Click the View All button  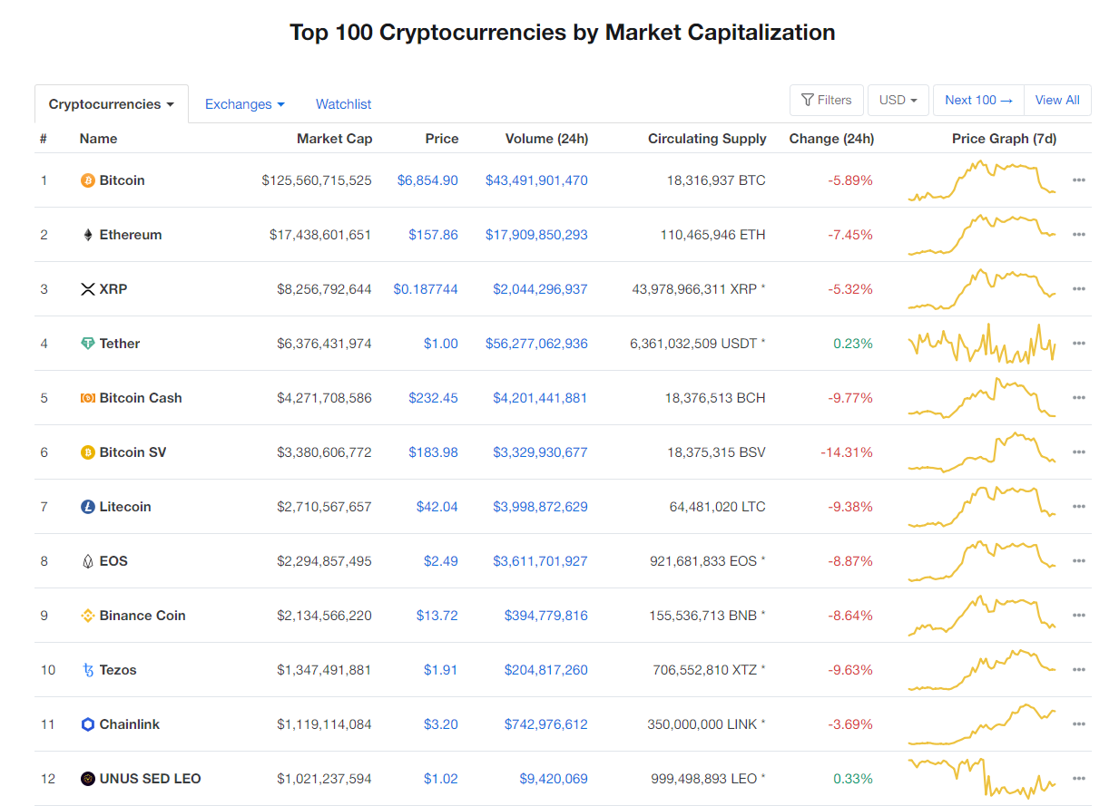[1057, 100]
